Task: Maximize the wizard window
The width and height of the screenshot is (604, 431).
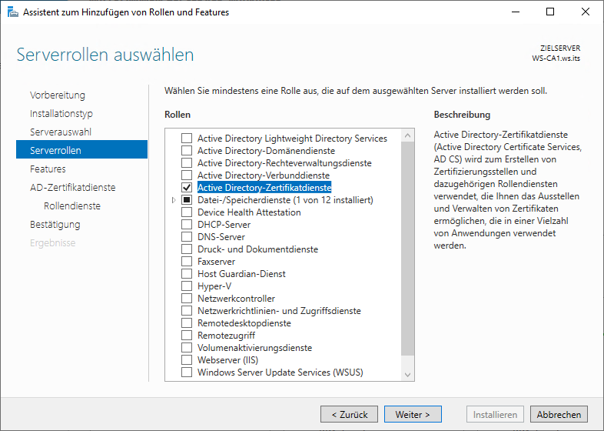Action: 550,12
